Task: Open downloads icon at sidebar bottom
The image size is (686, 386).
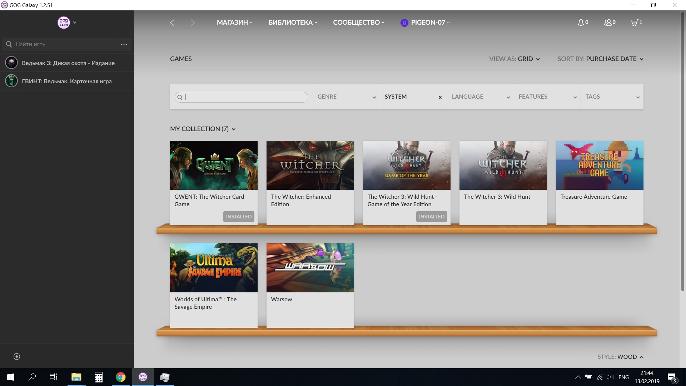Action: tap(17, 356)
